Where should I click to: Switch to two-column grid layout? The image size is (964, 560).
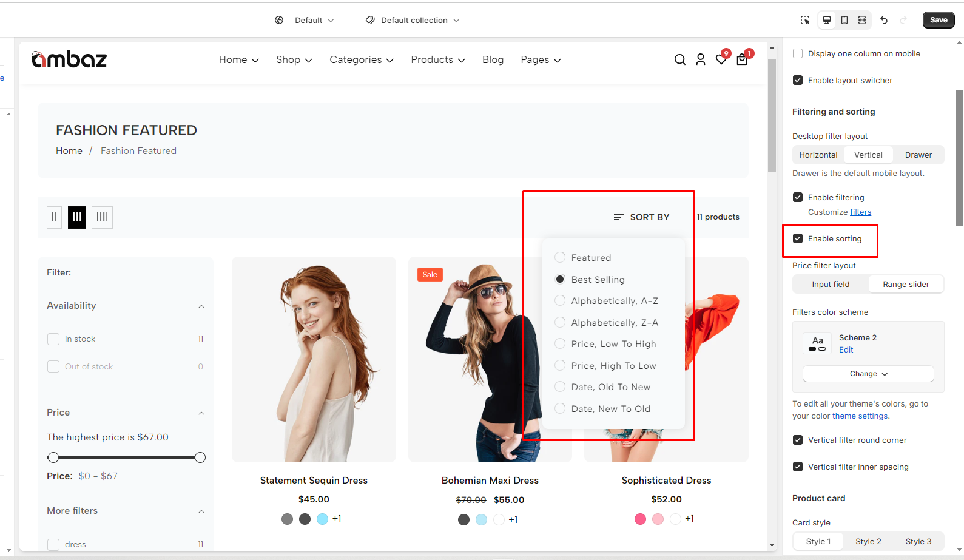55,217
